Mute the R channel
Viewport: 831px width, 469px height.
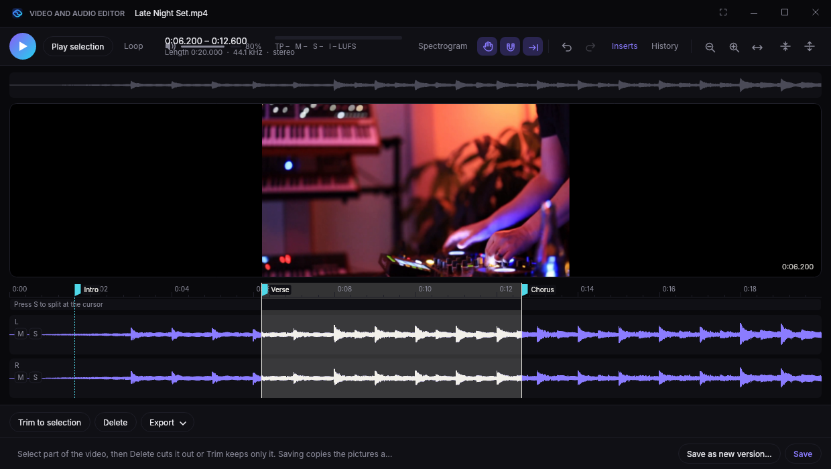click(21, 377)
